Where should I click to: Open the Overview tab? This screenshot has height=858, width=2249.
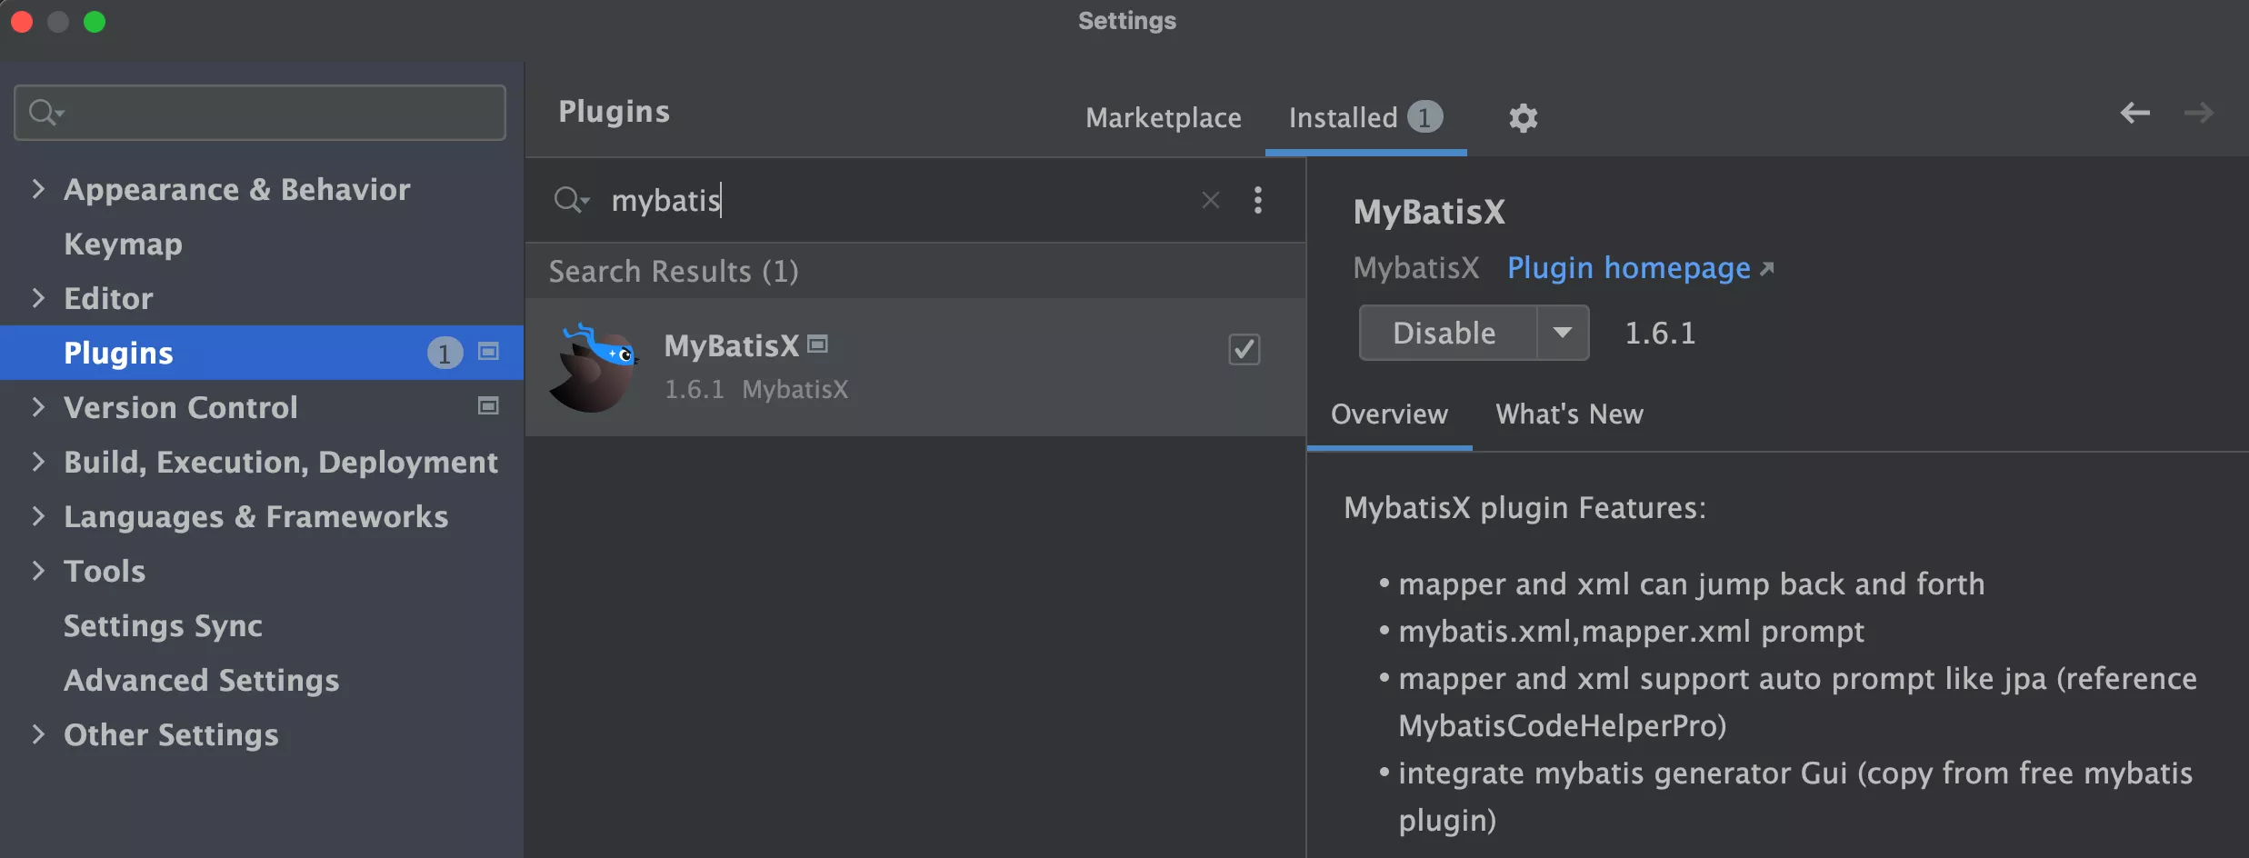1389,414
